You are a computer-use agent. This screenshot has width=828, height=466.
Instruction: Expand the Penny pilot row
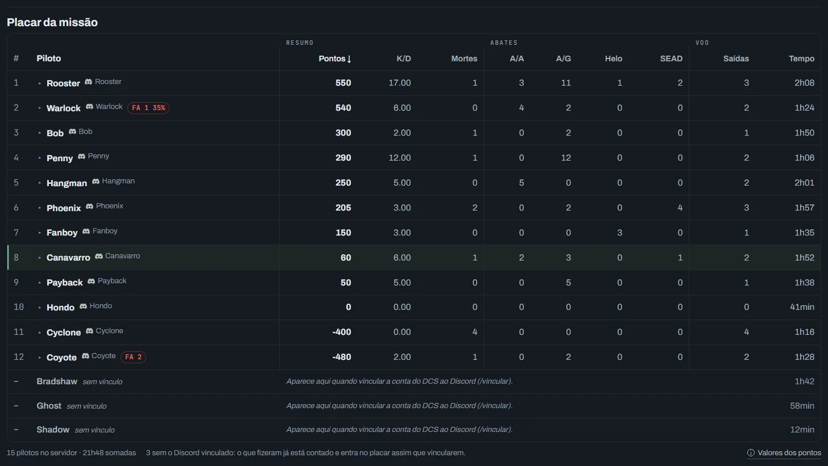pos(40,158)
